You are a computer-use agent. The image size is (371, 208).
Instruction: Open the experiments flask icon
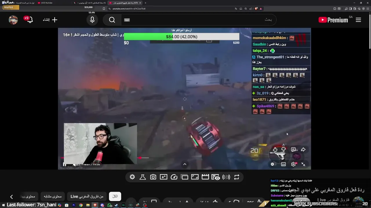(143, 177)
